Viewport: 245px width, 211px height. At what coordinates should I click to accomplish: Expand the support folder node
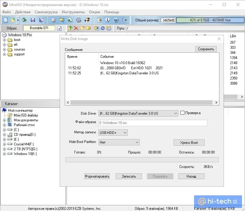coord(5,54)
